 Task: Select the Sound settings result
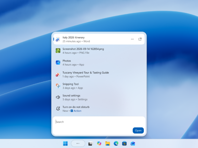point(99,97)
